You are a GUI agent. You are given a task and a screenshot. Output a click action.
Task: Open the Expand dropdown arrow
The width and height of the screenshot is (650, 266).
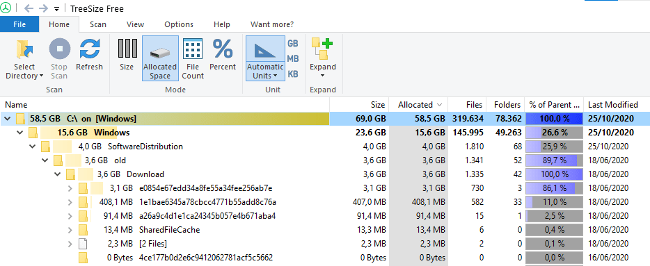coord(322,76)
